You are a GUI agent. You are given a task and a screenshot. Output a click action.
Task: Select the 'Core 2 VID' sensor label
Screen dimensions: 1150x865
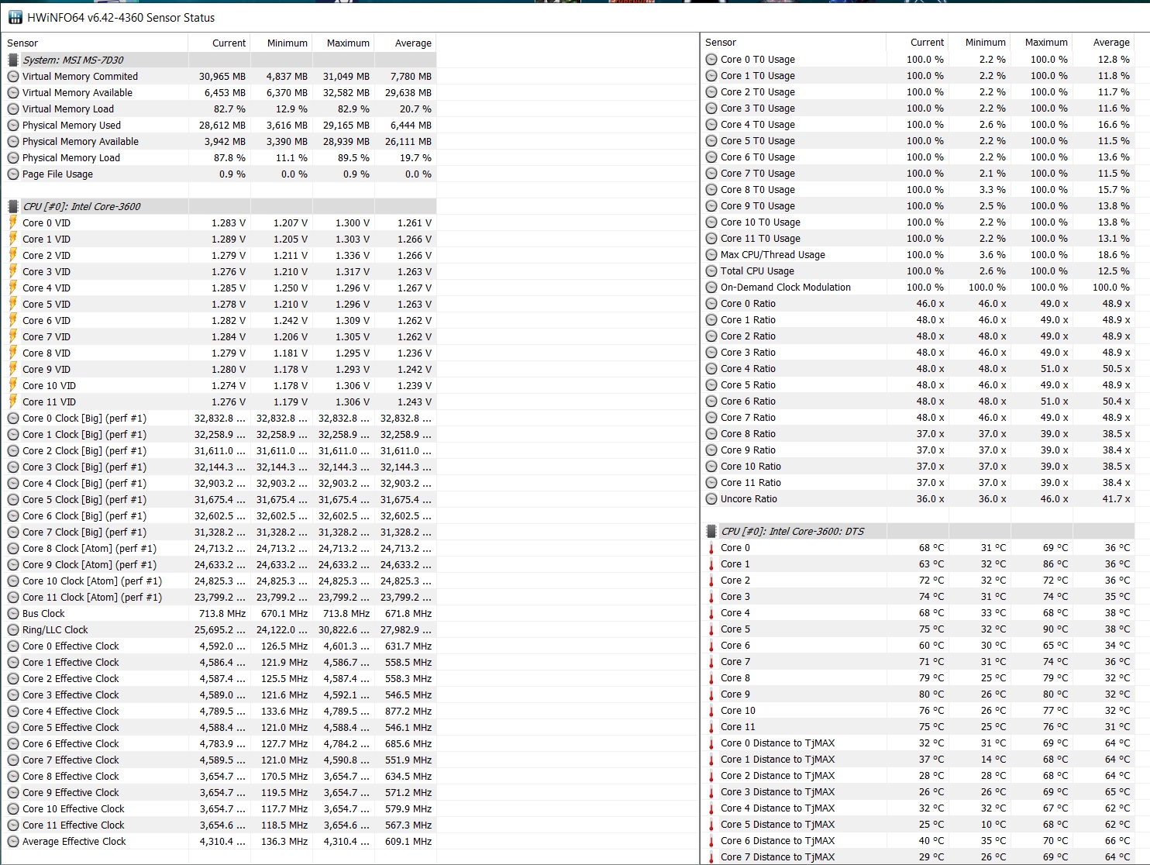(x=46, y=255)
